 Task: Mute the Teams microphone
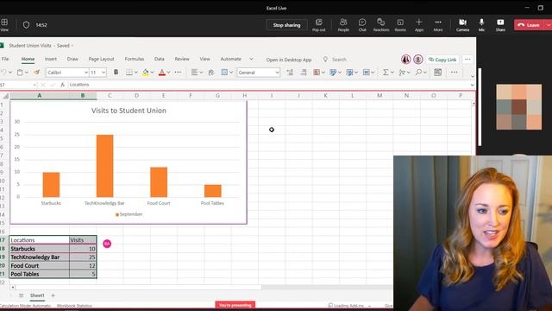(x=481, y=25)
